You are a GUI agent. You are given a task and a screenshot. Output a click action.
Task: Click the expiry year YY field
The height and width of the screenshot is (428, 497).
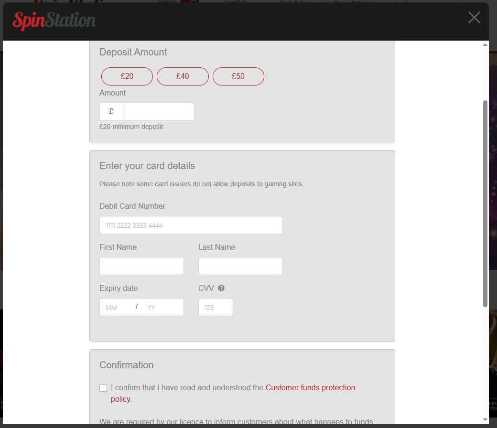pyautogui.click(x=160, y=307)
